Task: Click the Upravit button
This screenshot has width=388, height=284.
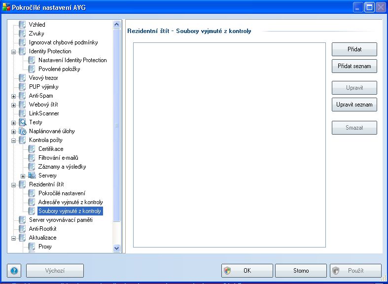Action: pos(354,88)
